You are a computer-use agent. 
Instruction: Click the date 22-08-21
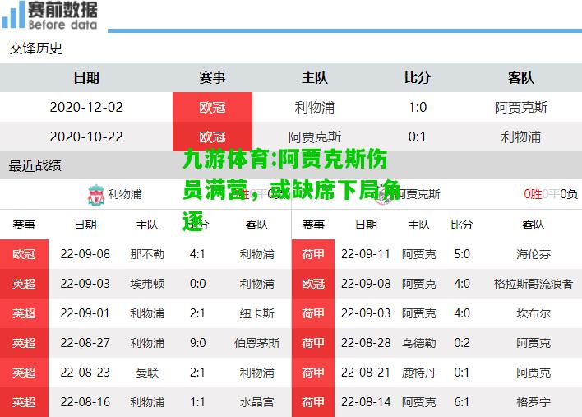point(366,373)
